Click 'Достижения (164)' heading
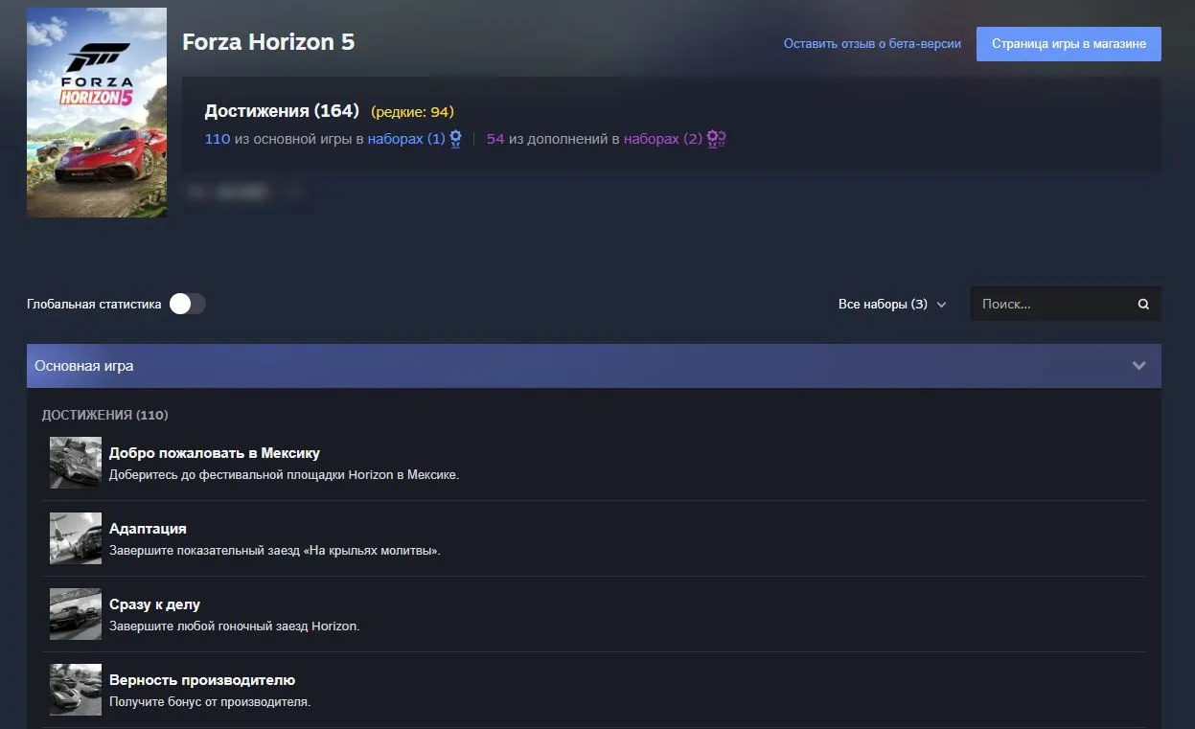The height and width of the screenshot is (729, 1195). [282, 111]
